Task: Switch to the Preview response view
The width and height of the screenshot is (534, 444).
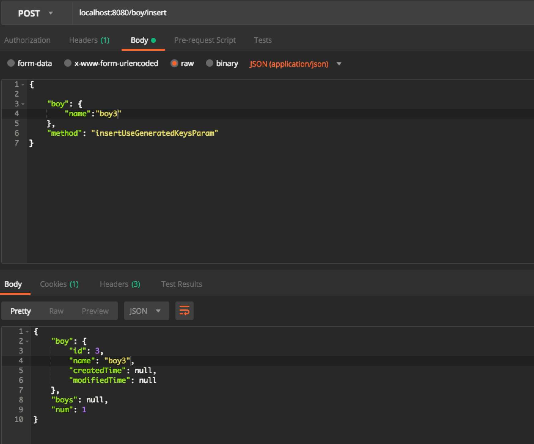Action: pos(95,311)
